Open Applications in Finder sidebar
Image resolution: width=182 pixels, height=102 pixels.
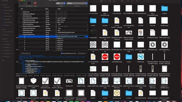pos(8,10)
